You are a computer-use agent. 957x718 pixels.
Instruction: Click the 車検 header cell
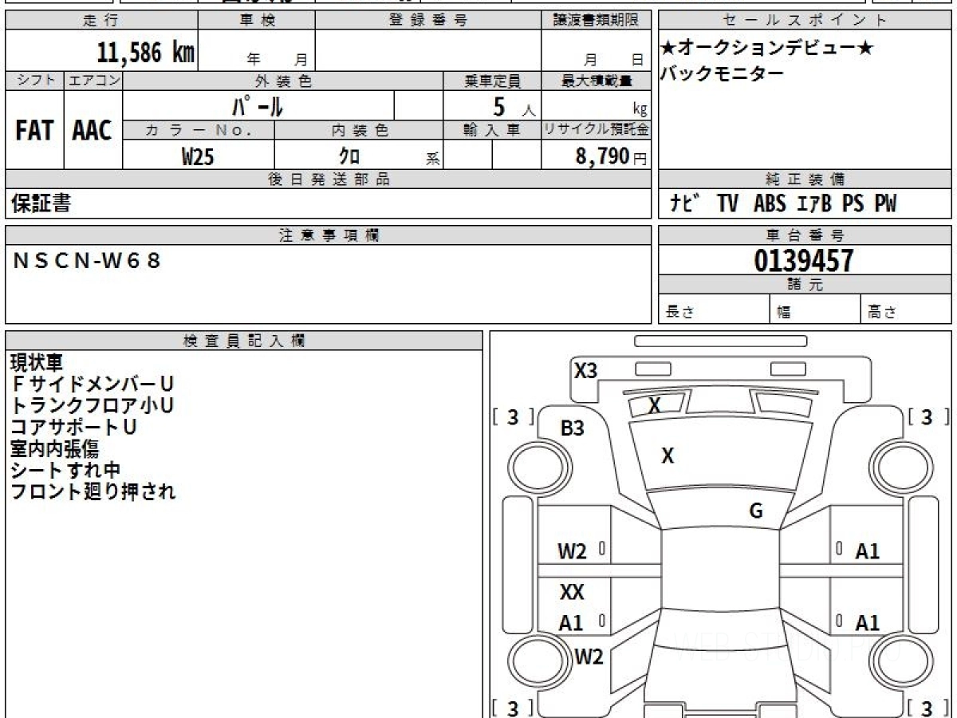point(257,21)
